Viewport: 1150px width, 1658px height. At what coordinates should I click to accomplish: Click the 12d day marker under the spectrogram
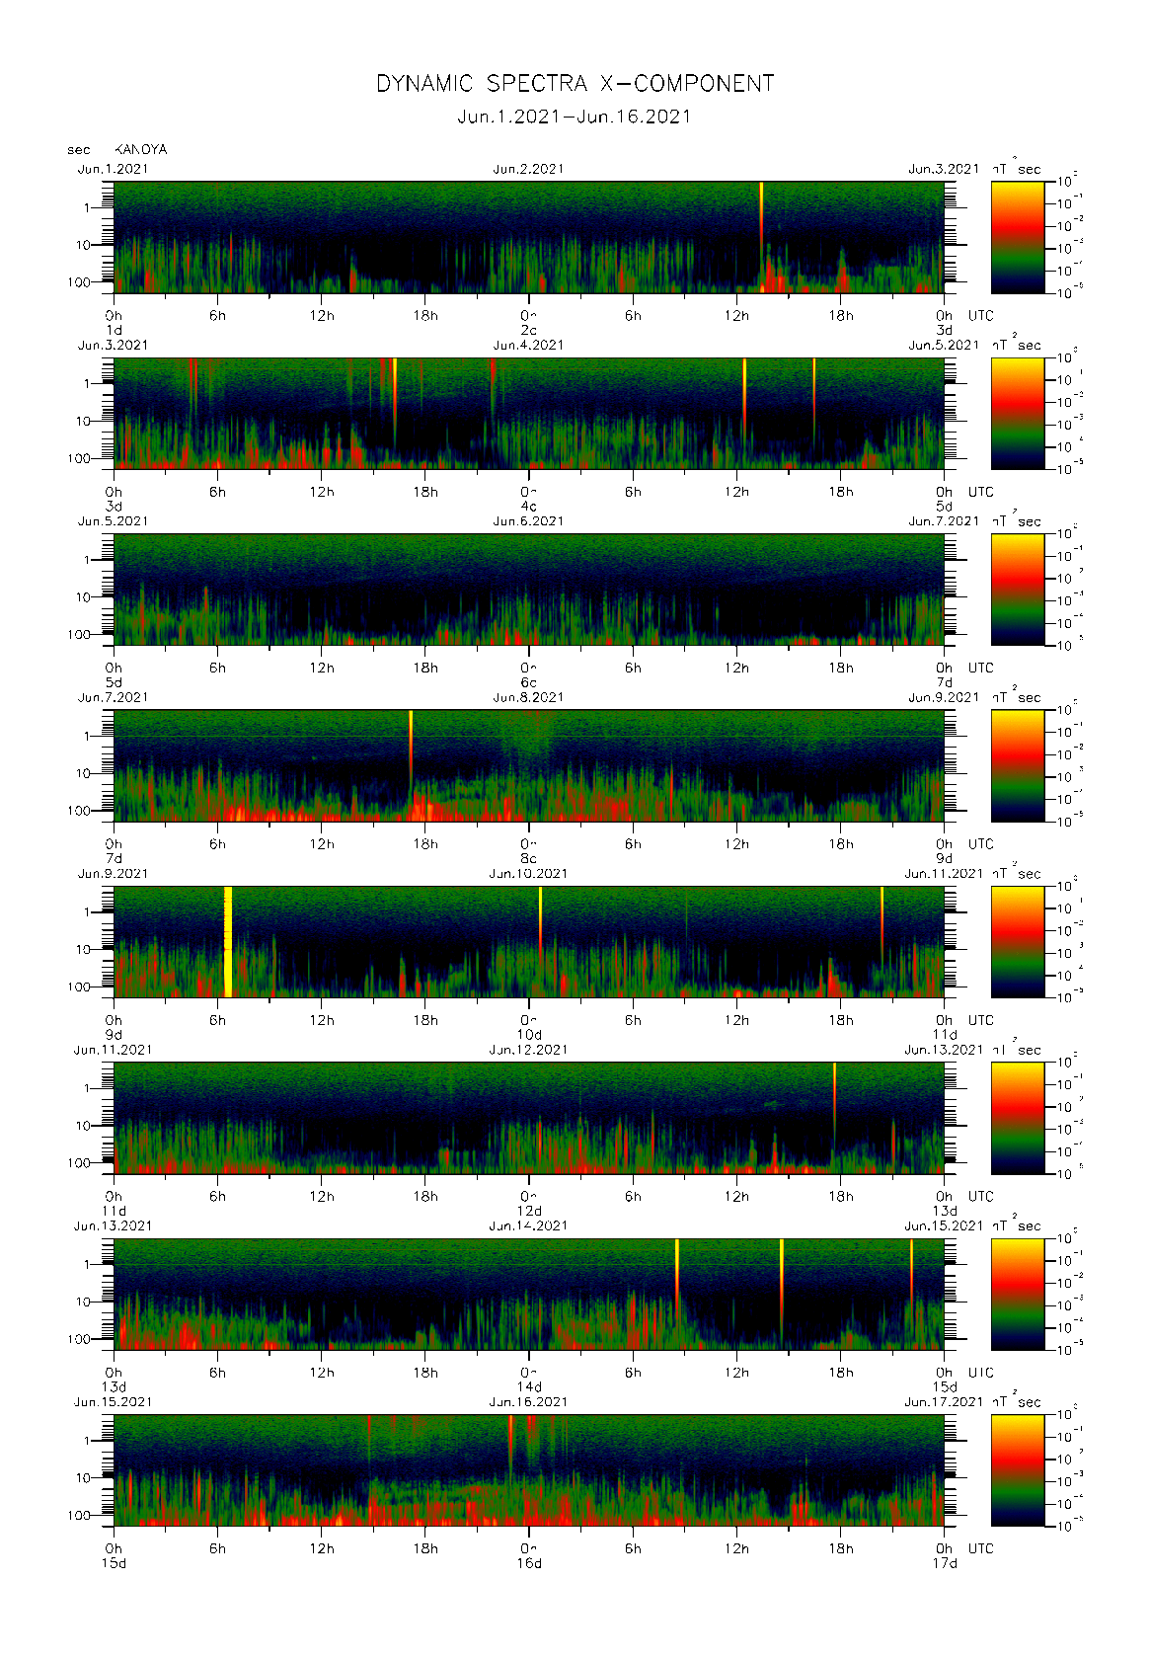point(529,1211)
